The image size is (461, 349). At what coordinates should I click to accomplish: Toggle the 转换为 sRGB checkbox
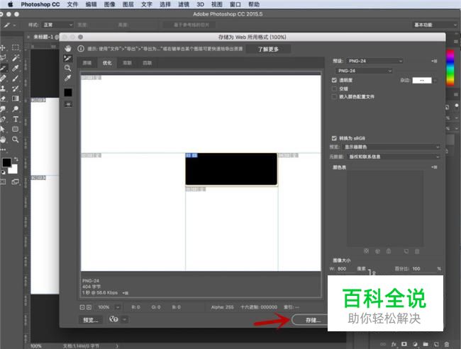(x=334, y=138)
